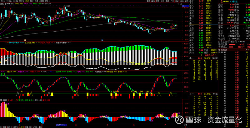Open the 买卖分析 bottom tab
The width and height of the screenshot is (250, 128).
[28, 127]
